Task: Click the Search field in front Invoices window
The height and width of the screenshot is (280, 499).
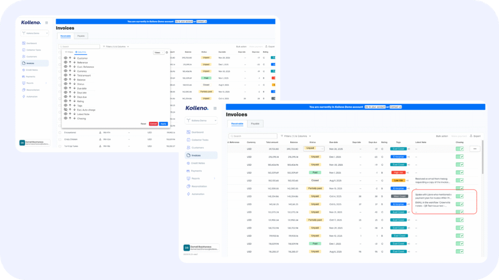Action: 252,136
